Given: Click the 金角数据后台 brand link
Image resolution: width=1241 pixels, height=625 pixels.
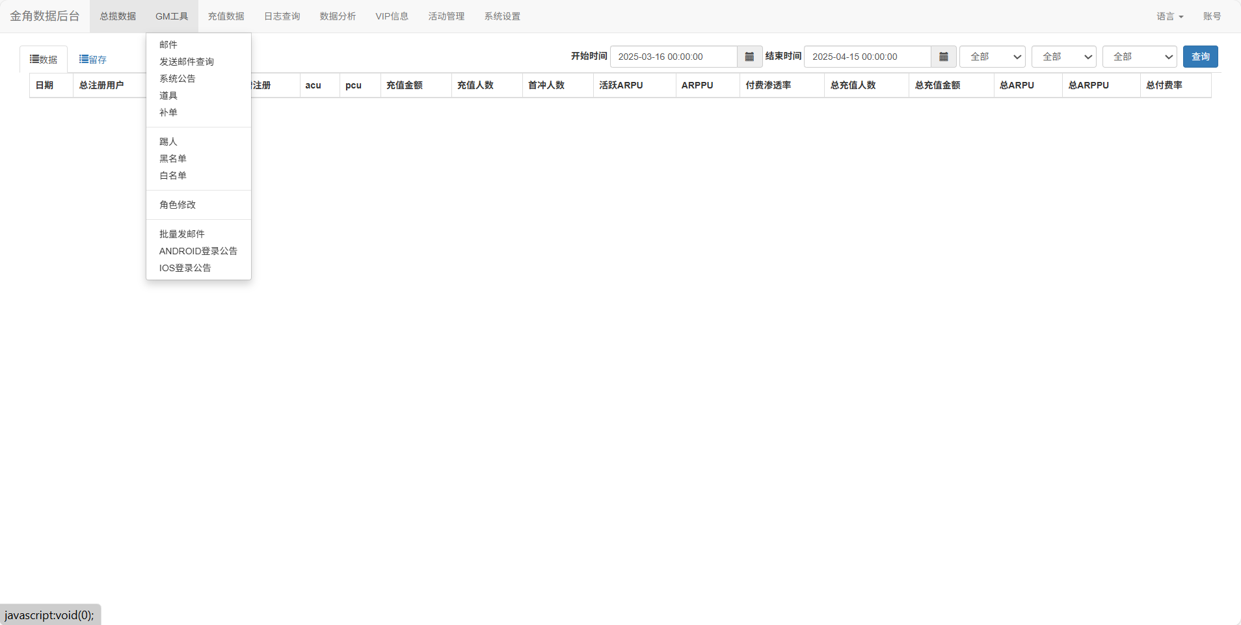Looking at the screenshot, I should (x=45, y=16).
